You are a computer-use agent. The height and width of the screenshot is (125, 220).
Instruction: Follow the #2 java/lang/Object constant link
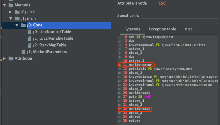138,37
